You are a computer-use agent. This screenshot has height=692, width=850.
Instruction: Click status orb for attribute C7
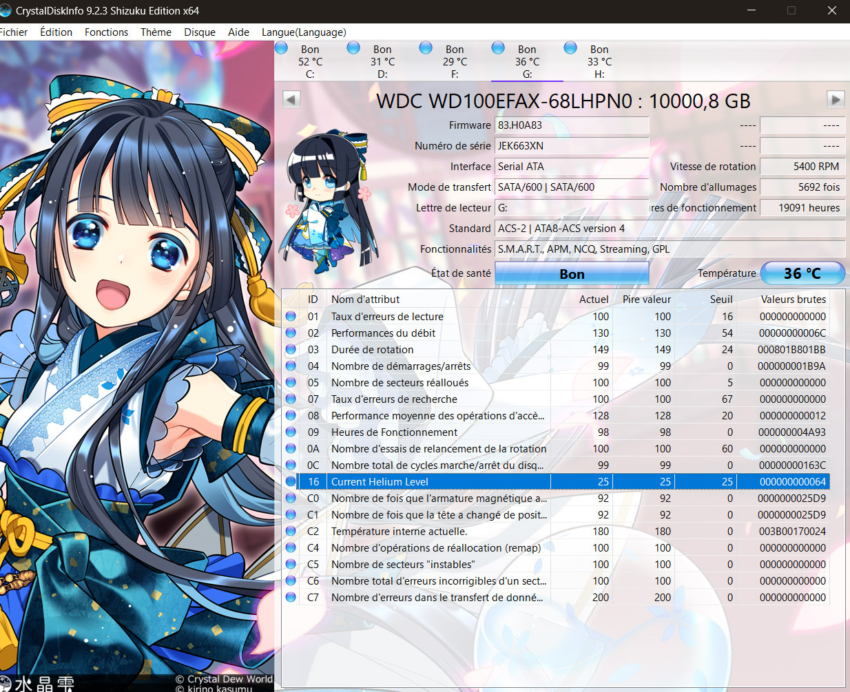291,597
